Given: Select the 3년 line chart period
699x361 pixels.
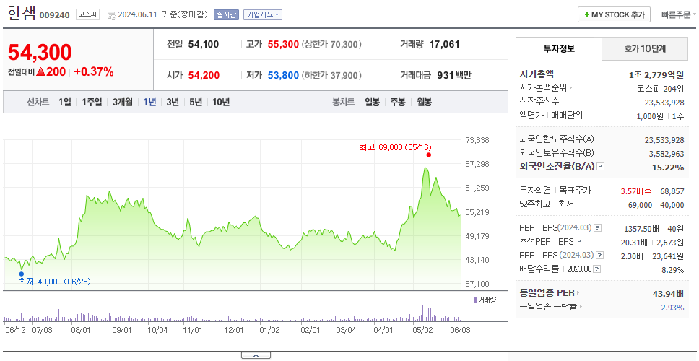Looking at the screenshot, I should pyautogui.click(x=173, y=102).
